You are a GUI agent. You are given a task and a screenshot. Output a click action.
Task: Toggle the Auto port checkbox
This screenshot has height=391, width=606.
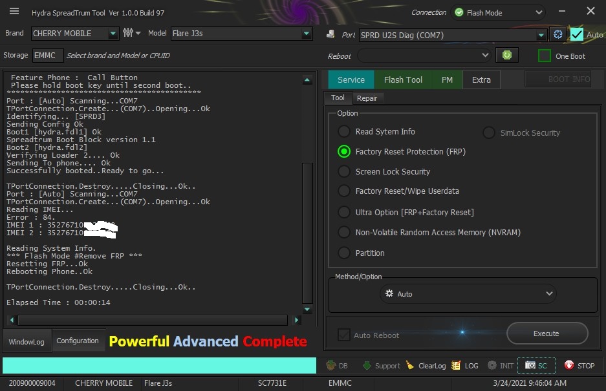tap(577, 34)
